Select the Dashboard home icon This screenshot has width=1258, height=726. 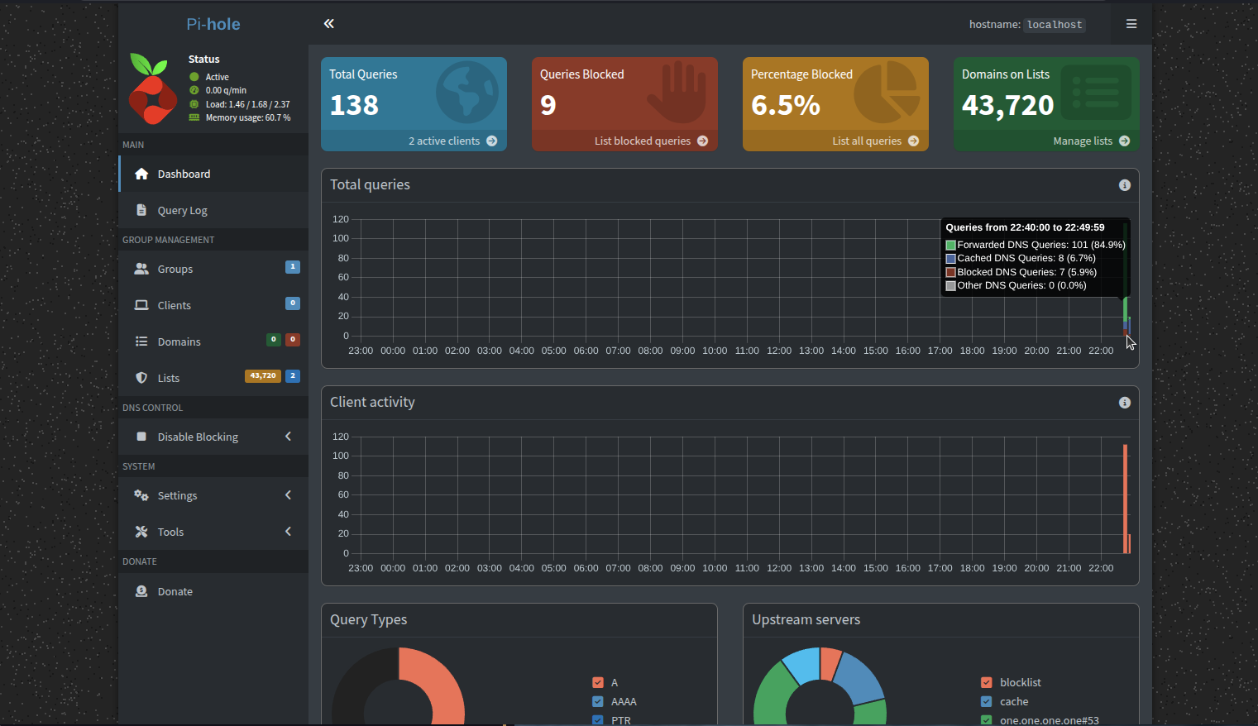[141, 174]
